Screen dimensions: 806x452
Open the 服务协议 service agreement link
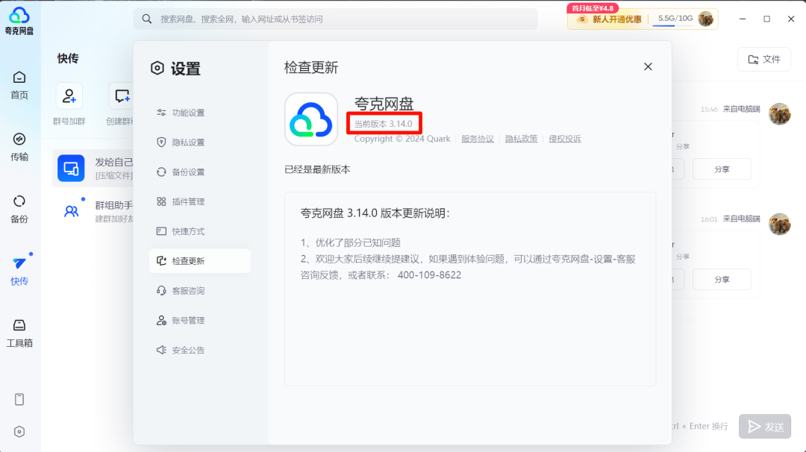(477, 138)
